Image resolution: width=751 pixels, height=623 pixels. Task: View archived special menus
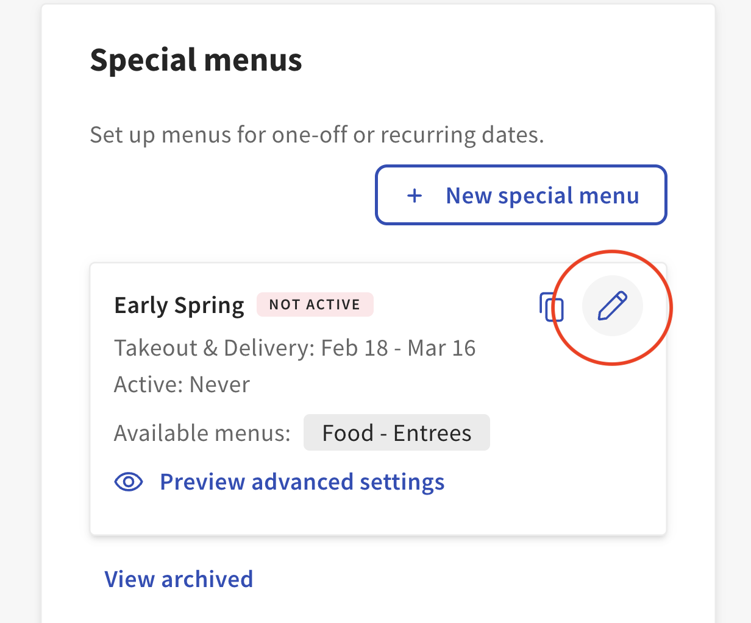click(x=179, y=579)
